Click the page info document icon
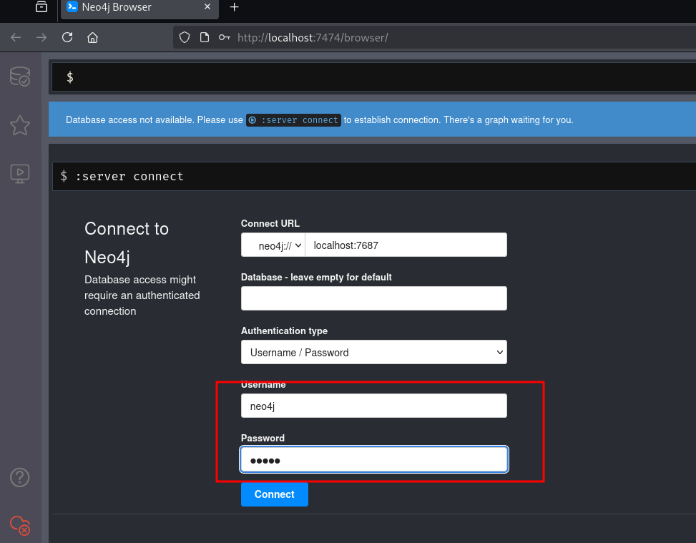696x543 pixels. pos(204,37)
